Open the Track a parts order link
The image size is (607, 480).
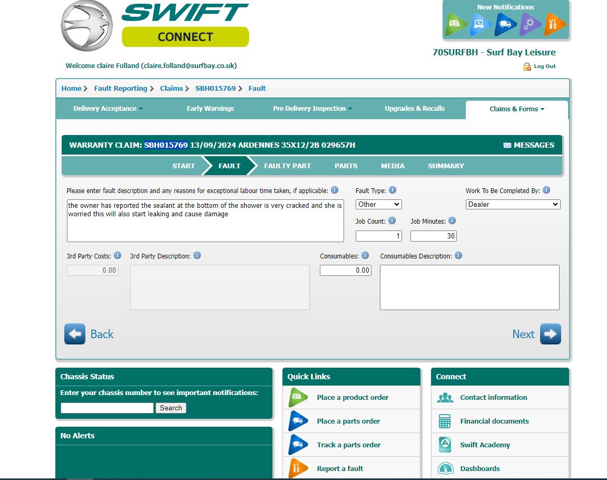(x=348, y=445)
